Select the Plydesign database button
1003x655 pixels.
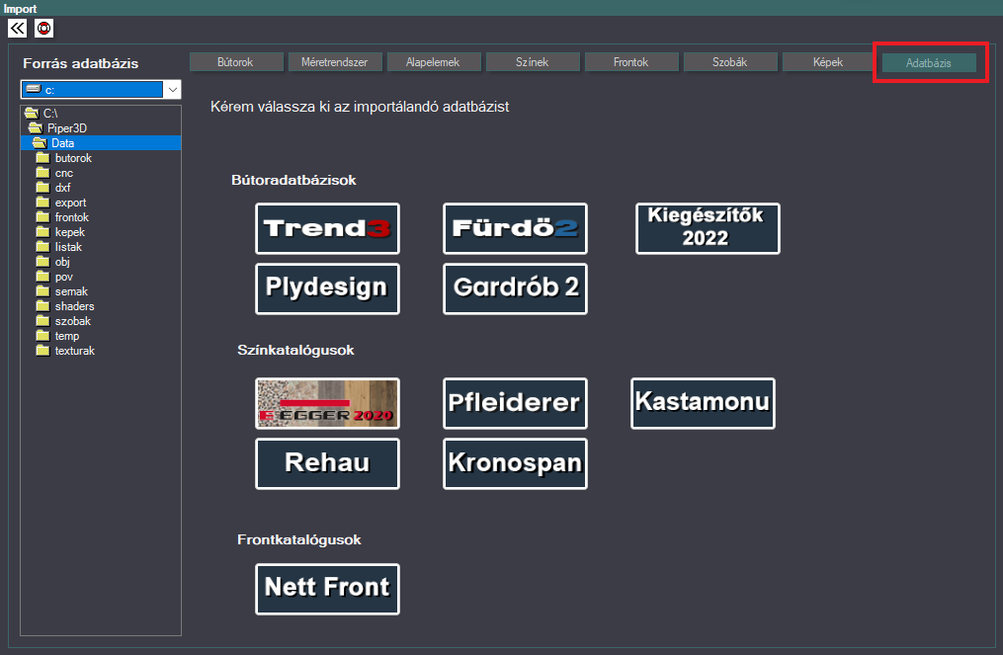[327, 288]
